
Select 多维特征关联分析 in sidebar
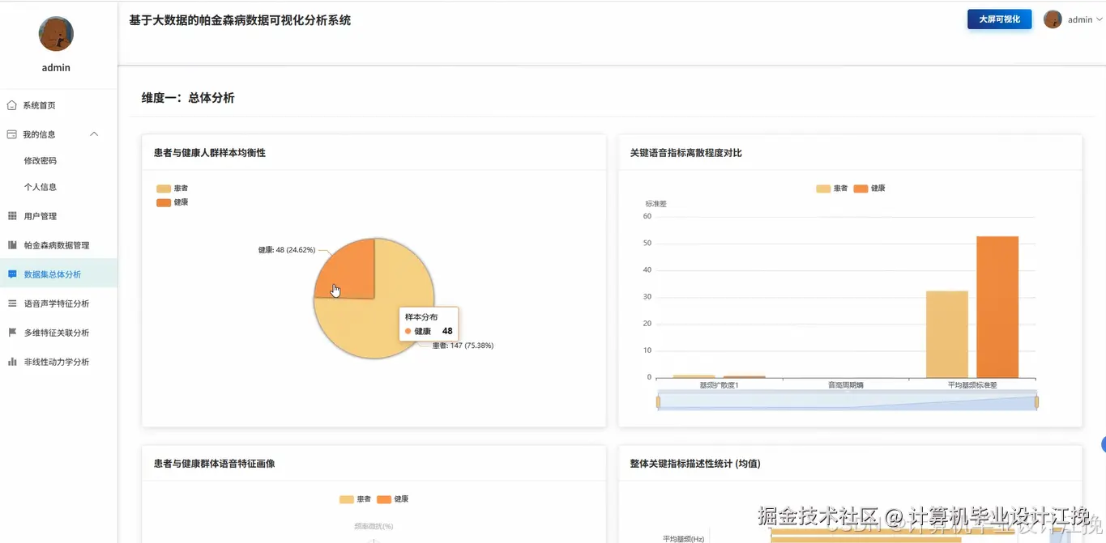click(x=58, y=333)
